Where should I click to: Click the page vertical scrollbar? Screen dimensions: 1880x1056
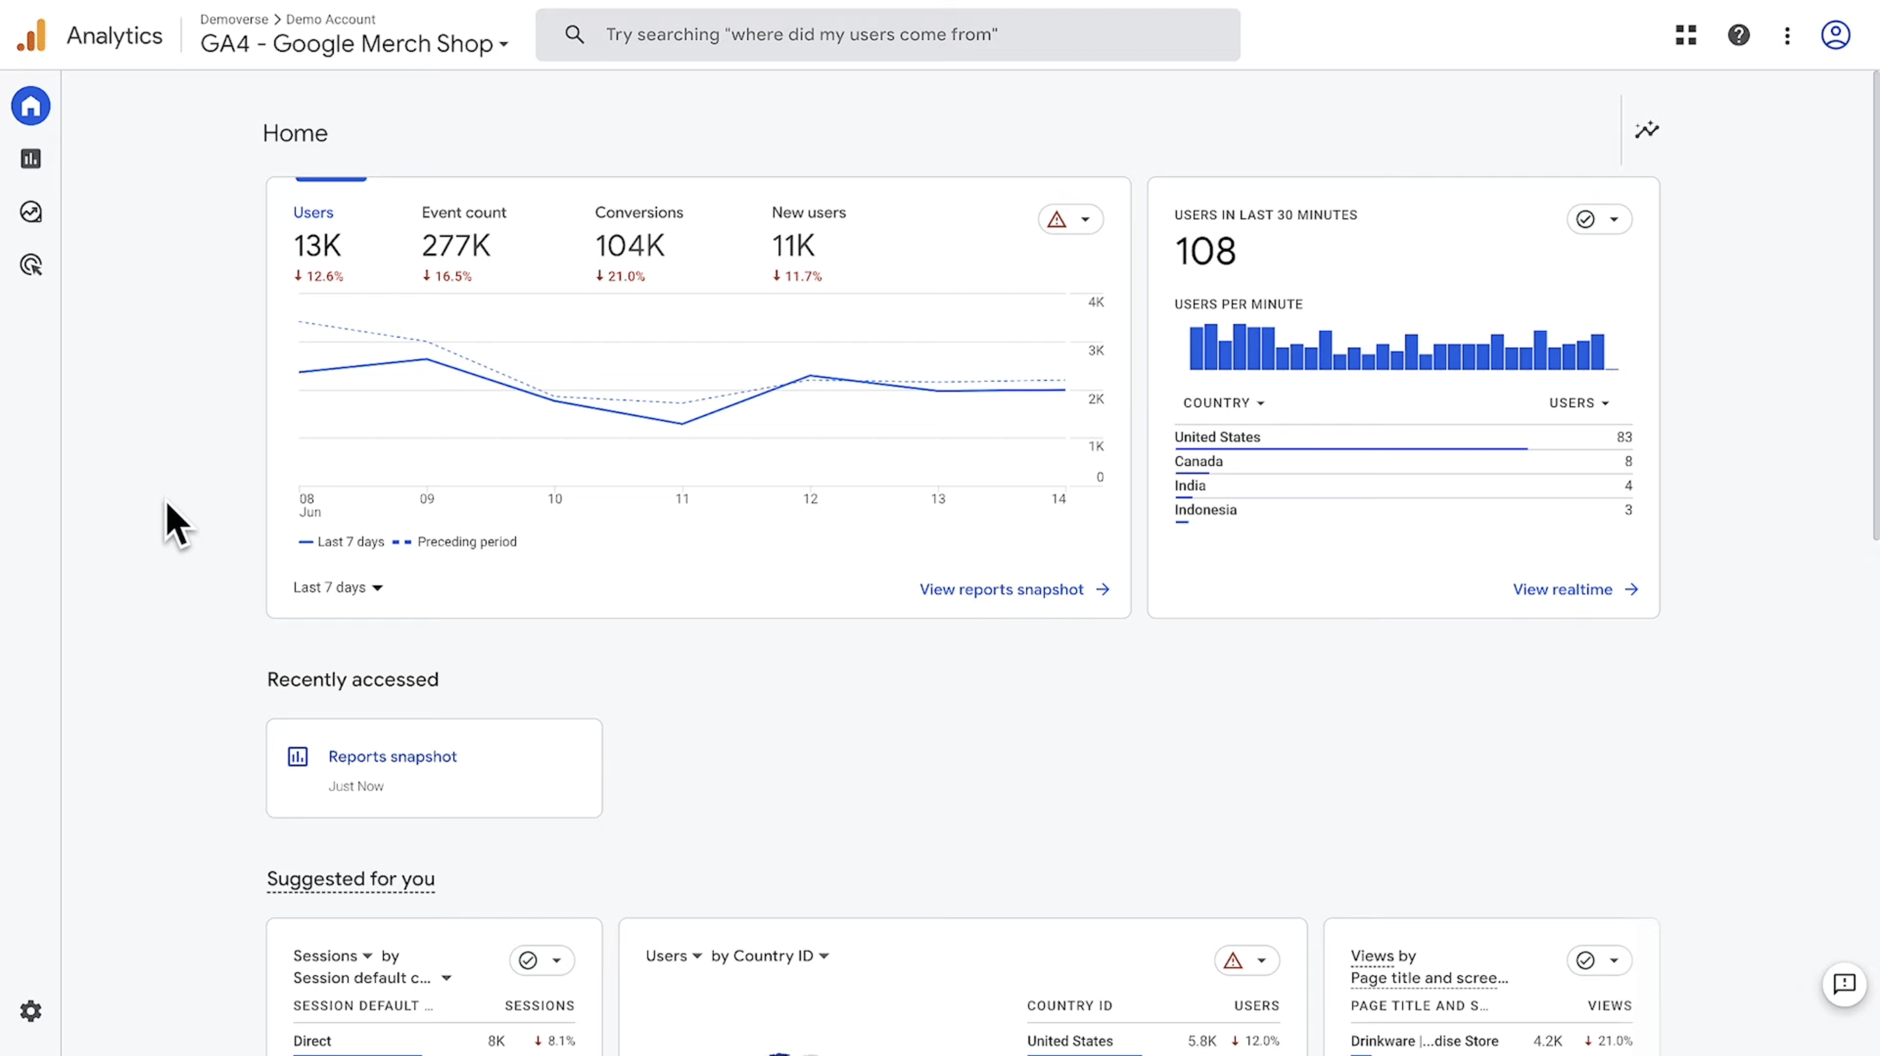pyautogui.click(x=1875, y=305)
